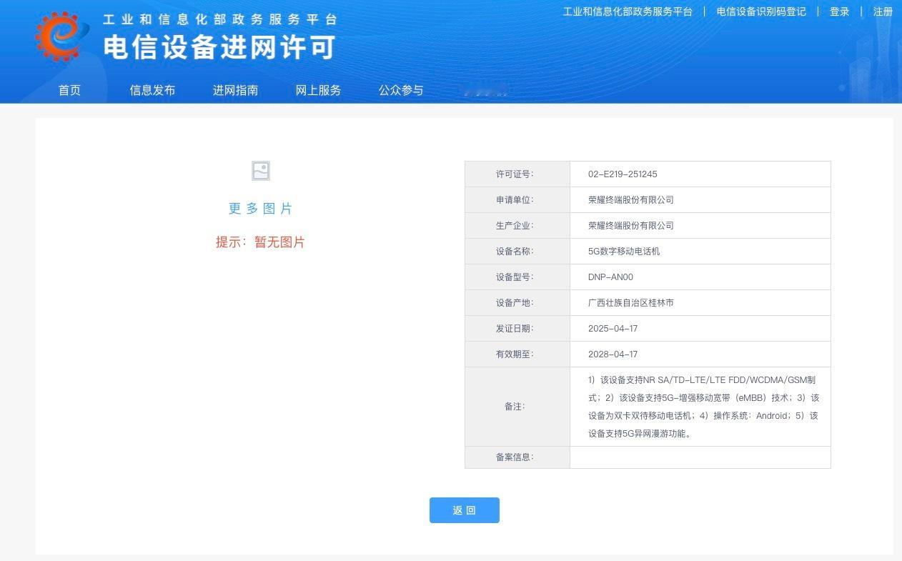Click the gear-shaped platform logo
902x561 pixels.
tap(62, 35)
